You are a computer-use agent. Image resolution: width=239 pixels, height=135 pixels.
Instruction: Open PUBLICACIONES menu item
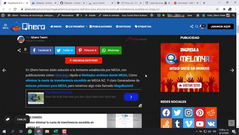pyautogui.click(x=101, y=27)
